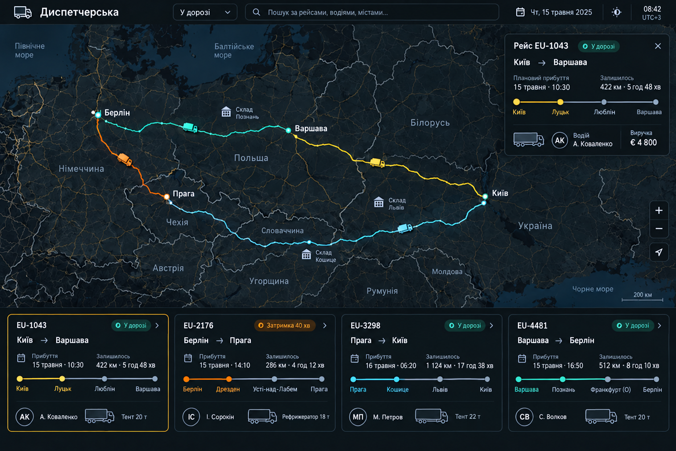676x451 pixels.
Task: Click the Склад Познань warehouse icon
Action: click(226, 112)
